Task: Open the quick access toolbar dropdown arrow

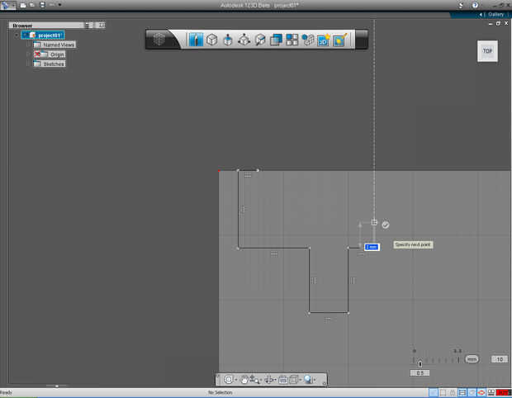Action: pos(59,5)
